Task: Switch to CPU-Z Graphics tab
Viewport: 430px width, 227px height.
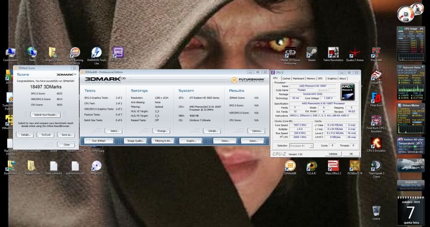Action: click(332, 78)
